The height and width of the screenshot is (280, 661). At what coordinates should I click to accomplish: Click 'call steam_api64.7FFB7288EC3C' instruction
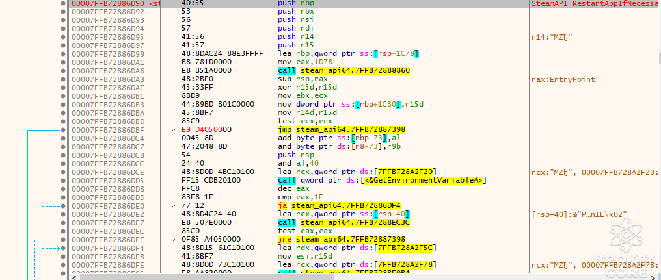[x=344, y=223]
